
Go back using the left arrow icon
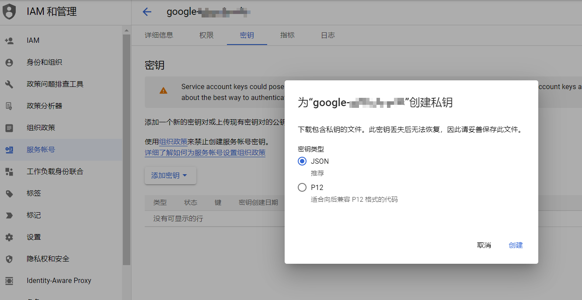tap(147, 12)
